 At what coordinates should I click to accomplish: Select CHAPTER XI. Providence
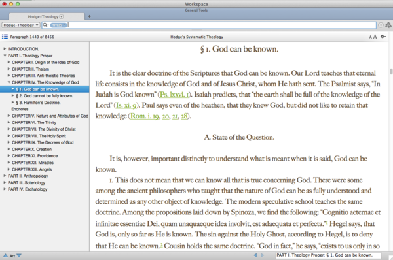point(35,156)
